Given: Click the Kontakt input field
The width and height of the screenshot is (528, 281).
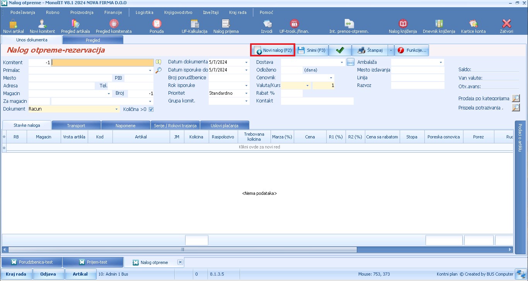Looking at the screenshot, I should (317, 101).
